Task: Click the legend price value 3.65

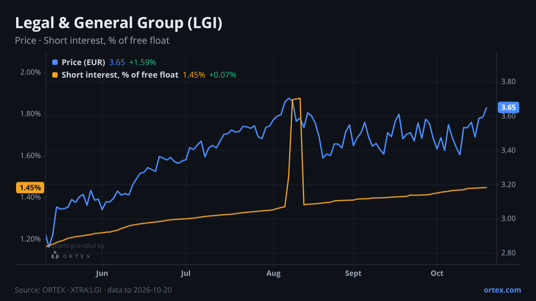Action: click(117, 62)
